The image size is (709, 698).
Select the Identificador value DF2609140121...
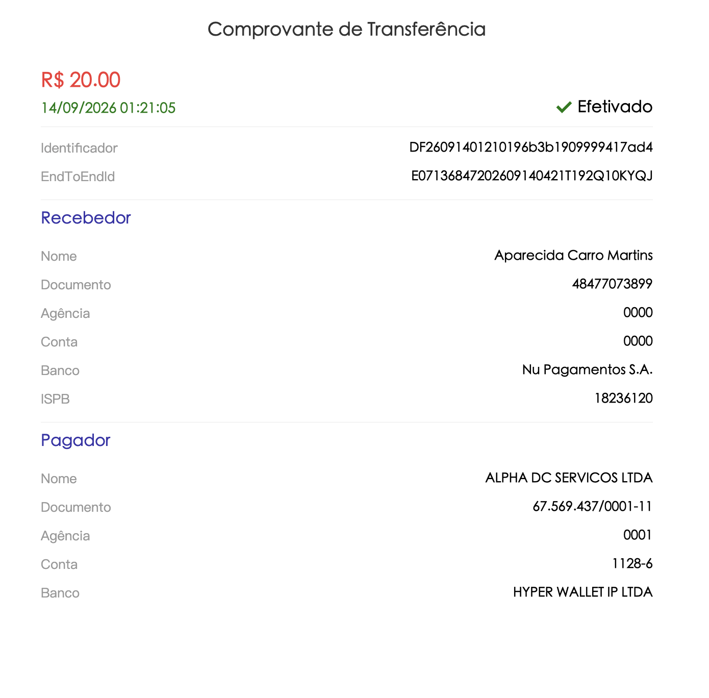[531, 147]
